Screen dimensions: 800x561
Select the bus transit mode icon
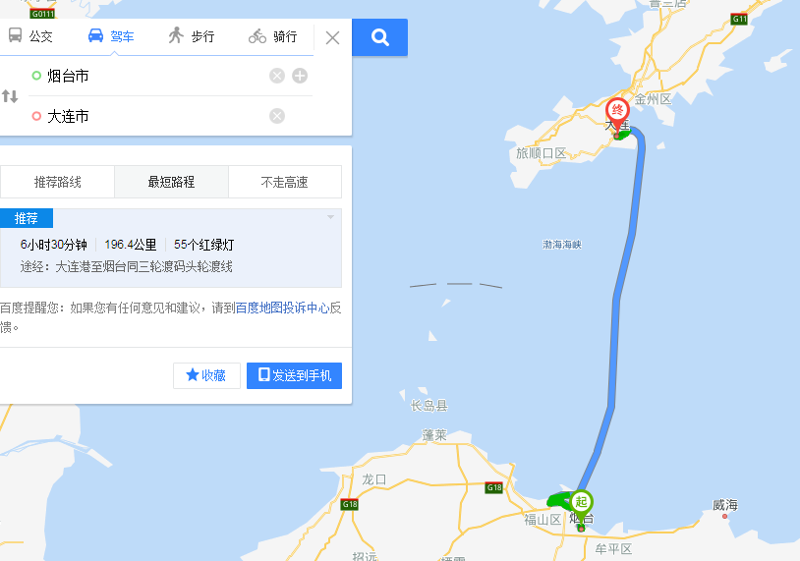[x=16, y=35]
